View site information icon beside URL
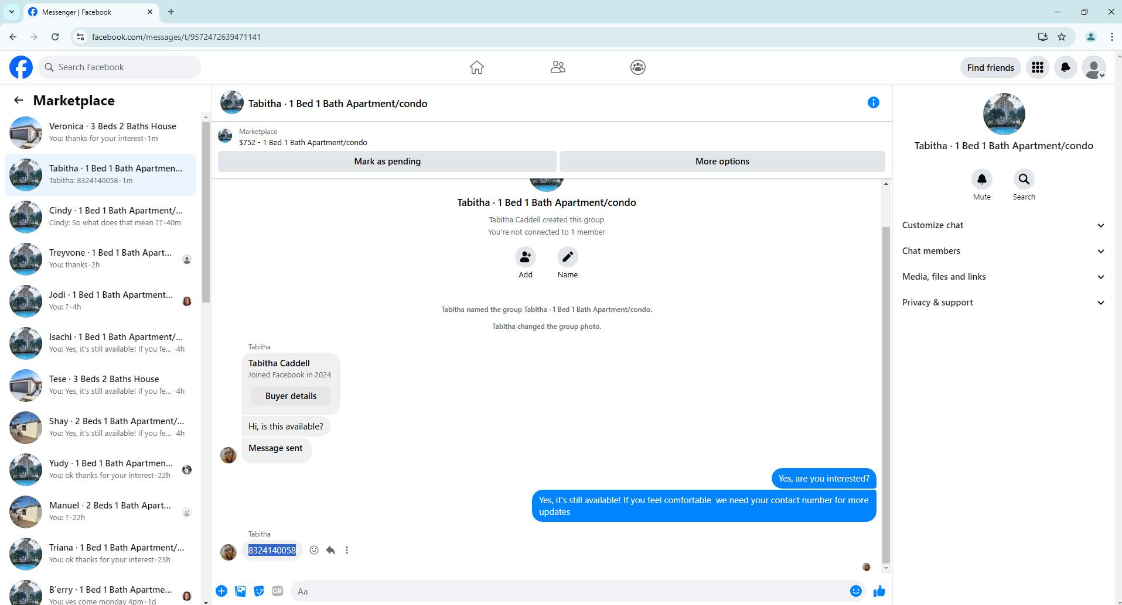The height and width of the screenshot is (605, 1122). tap(80, 37)
